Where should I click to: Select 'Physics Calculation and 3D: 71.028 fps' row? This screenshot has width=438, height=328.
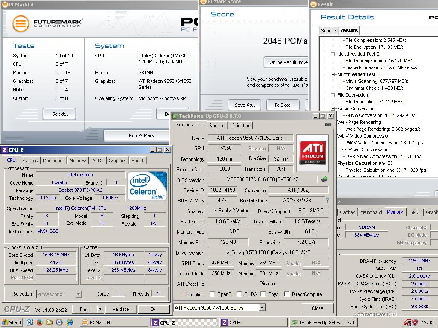(386, 170)
